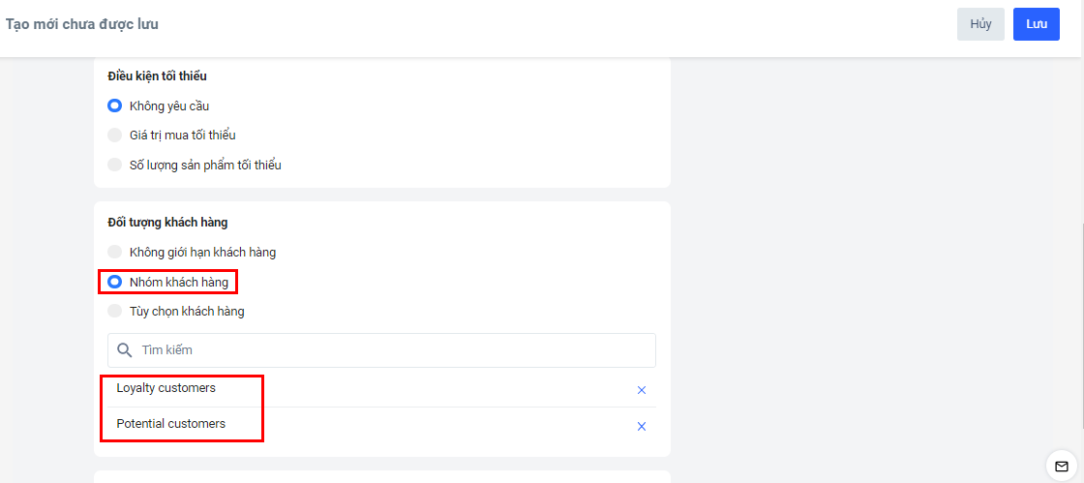The image size is (1084, 483).
Task: Remove Loyalty customers from the group list
Action: [x=641, y=390]
